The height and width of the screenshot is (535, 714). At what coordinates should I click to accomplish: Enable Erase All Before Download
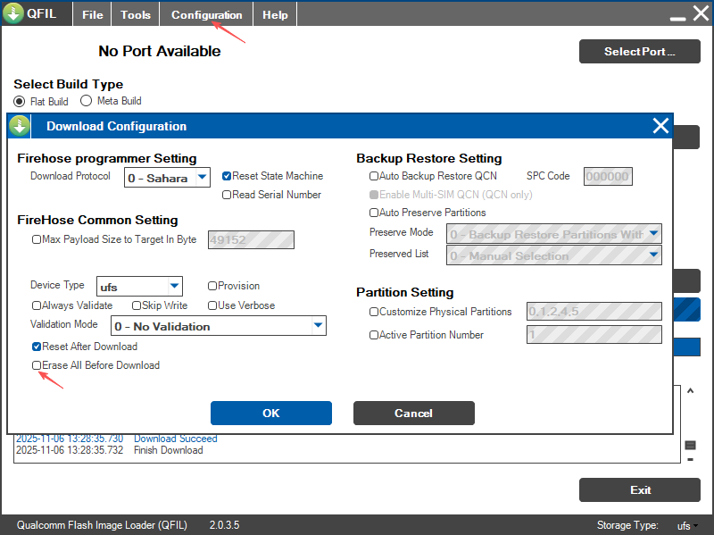[x=37, y=365]
